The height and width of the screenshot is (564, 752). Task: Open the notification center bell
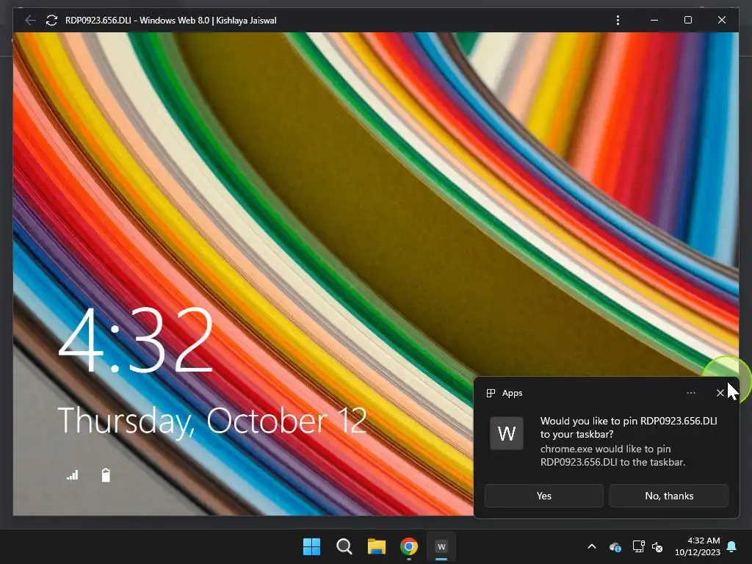(732, 546)
